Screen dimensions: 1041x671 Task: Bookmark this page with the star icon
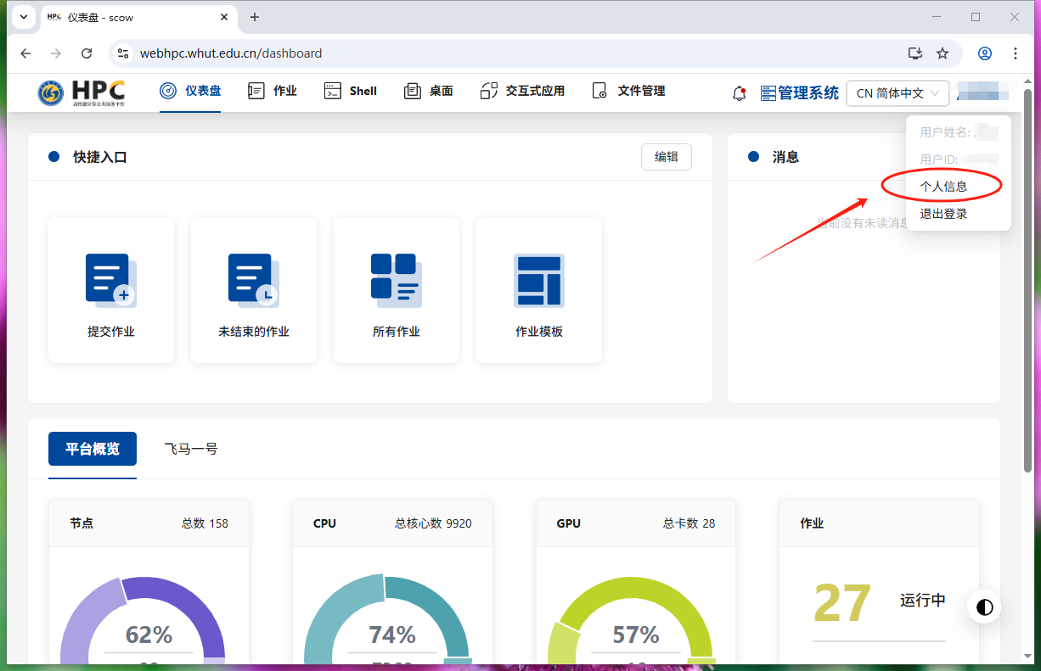click(x=943, y=53)
